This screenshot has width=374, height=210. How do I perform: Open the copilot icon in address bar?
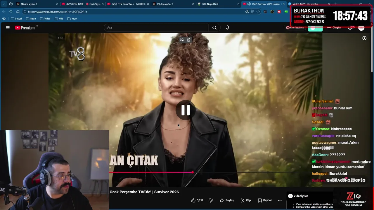tap(247, 12)
